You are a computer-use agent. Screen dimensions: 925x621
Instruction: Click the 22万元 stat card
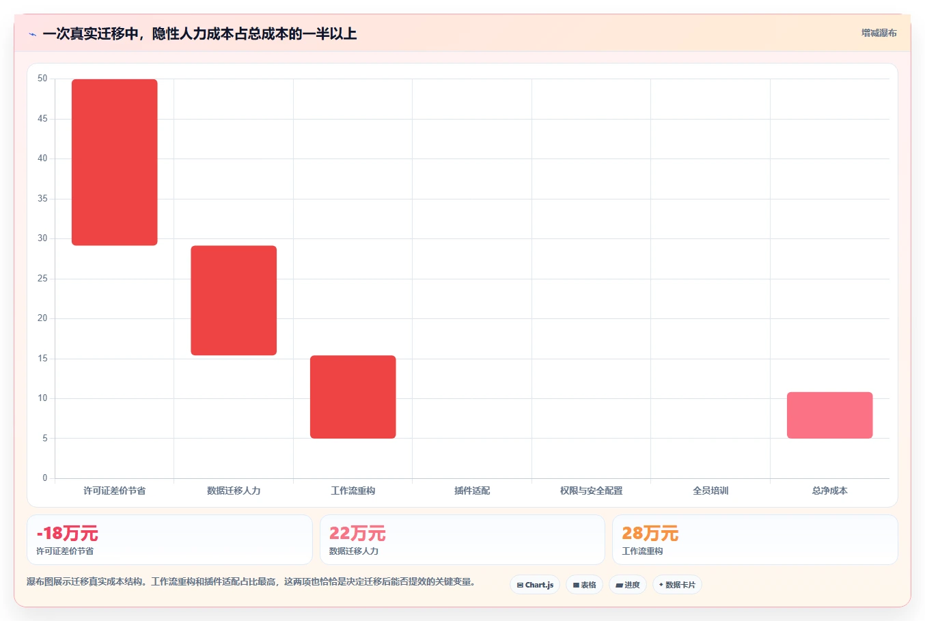(x=463, y=540)
